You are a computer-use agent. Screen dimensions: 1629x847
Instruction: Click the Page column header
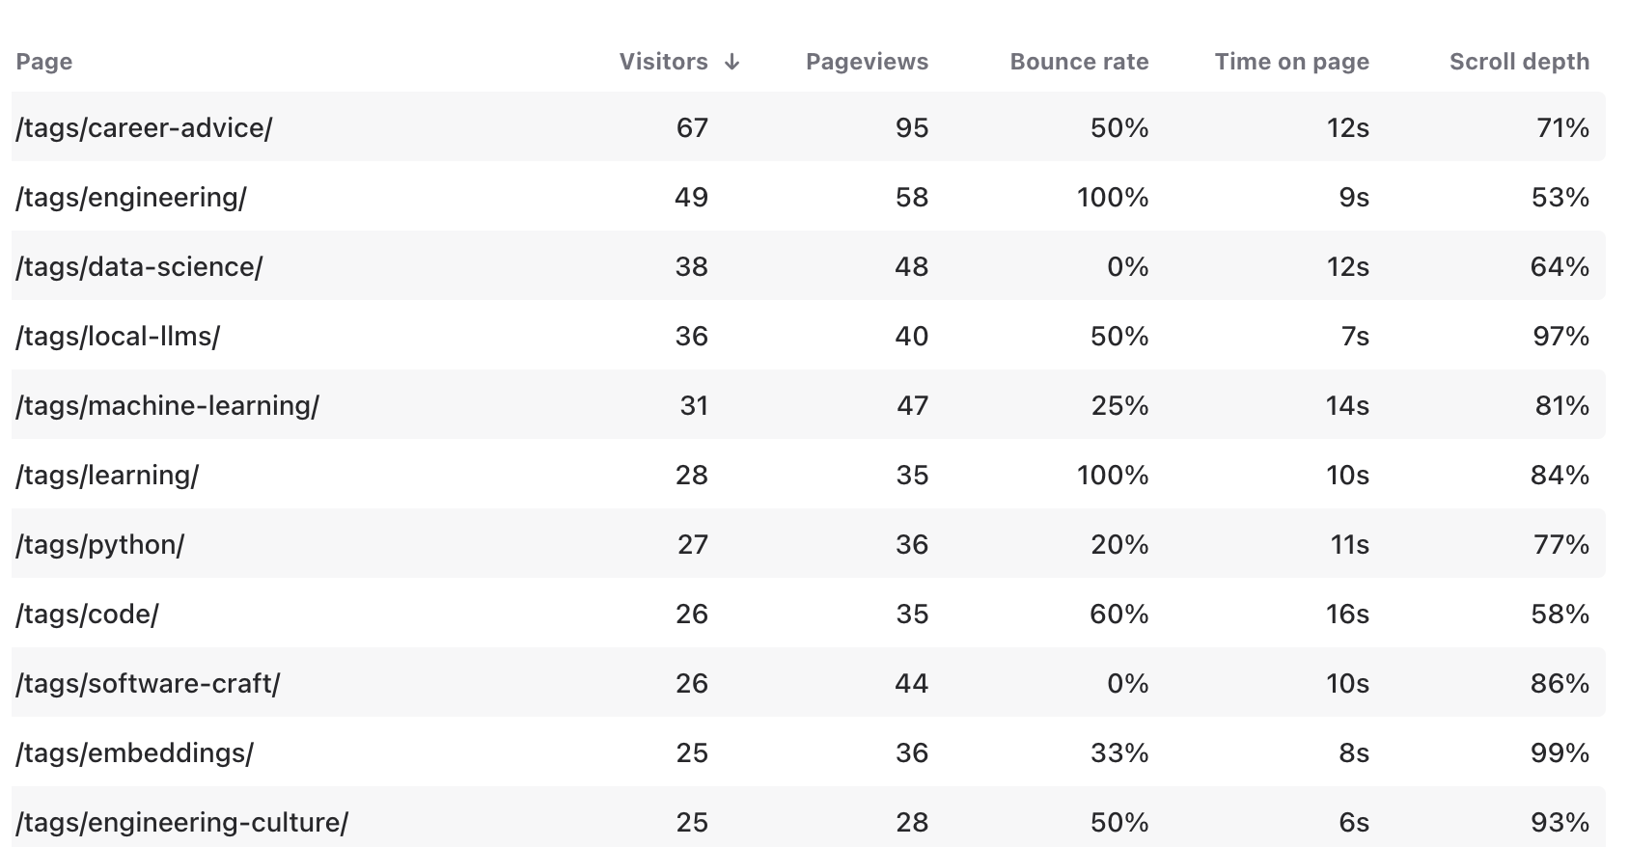point(44,62)
